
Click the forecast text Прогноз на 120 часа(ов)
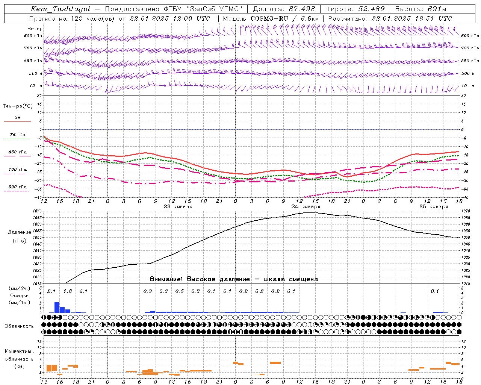coord(72,18)
